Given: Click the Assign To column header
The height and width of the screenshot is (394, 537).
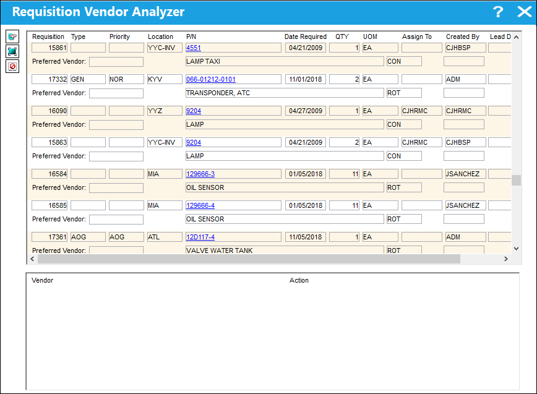Looking at the screenshot, I should pos(417,37).
